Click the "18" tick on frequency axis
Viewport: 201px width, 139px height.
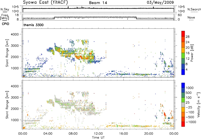coord(17,15)
